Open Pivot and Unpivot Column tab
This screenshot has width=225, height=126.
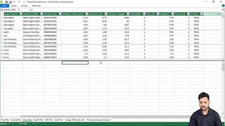[99, 120]
